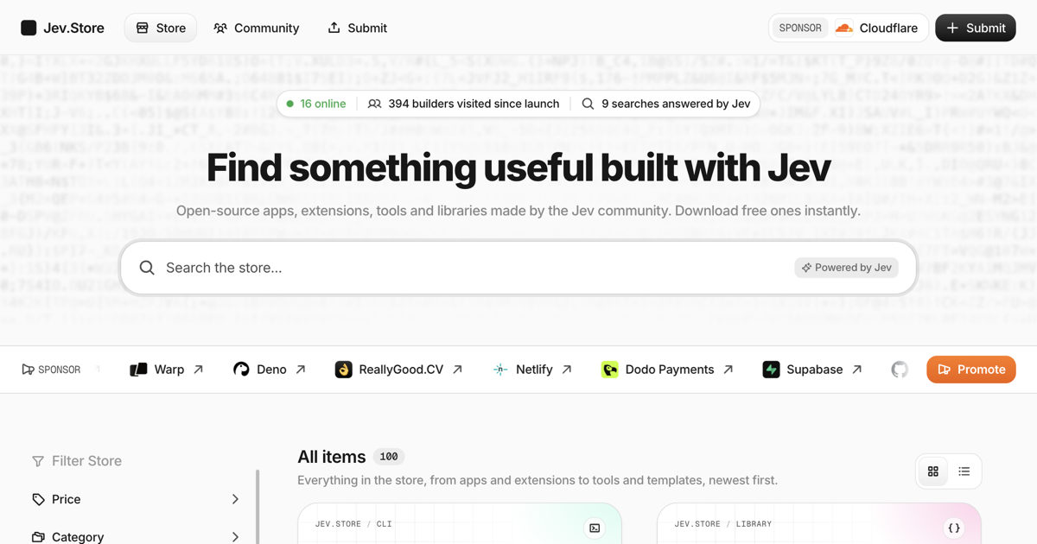Switch to list view layout
The width and height of the screenshot is (1037, 544).
click(964, 471)
